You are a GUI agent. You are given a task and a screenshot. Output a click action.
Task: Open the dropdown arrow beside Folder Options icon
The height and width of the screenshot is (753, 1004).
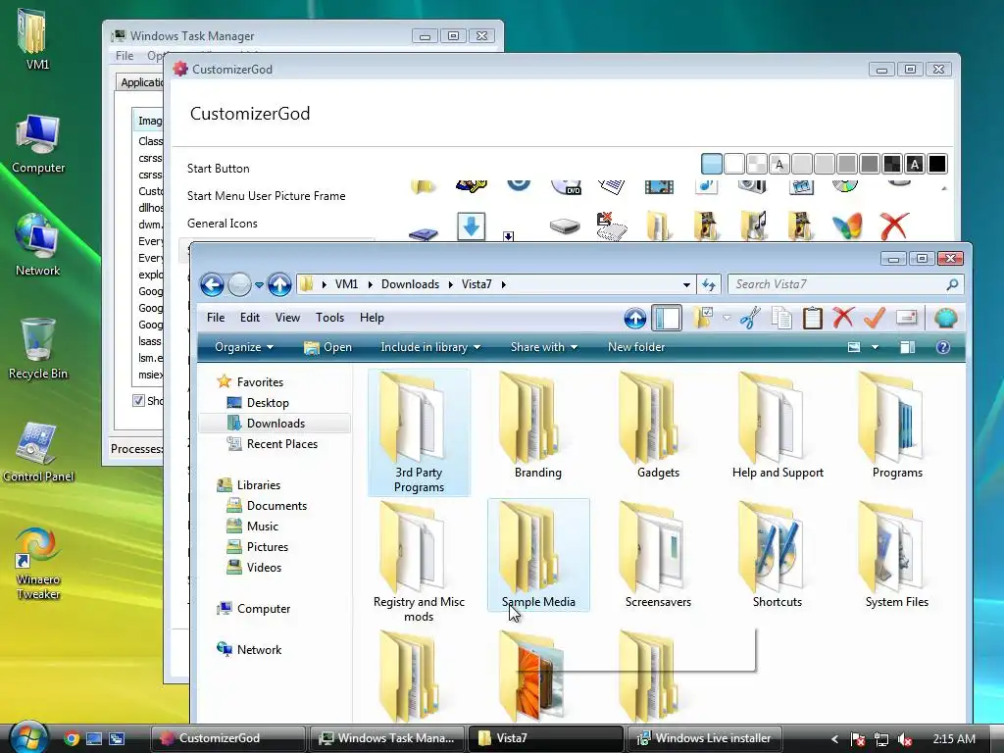pyautogui.click(x=727, y=318)
